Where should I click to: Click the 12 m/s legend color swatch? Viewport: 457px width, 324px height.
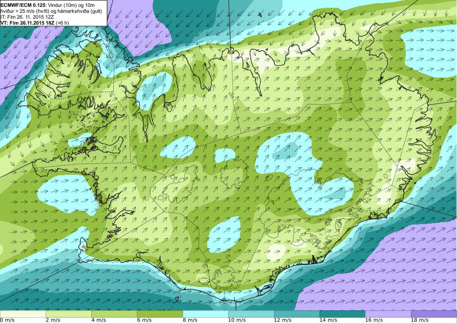(x=297, y=314)
